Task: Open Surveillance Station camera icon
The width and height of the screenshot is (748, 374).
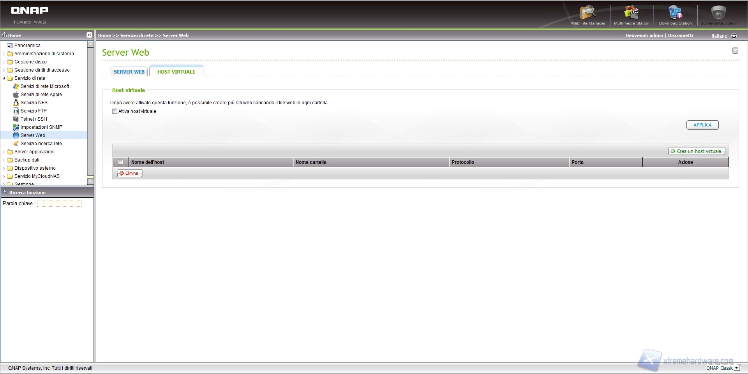Action: click(718, 14)
